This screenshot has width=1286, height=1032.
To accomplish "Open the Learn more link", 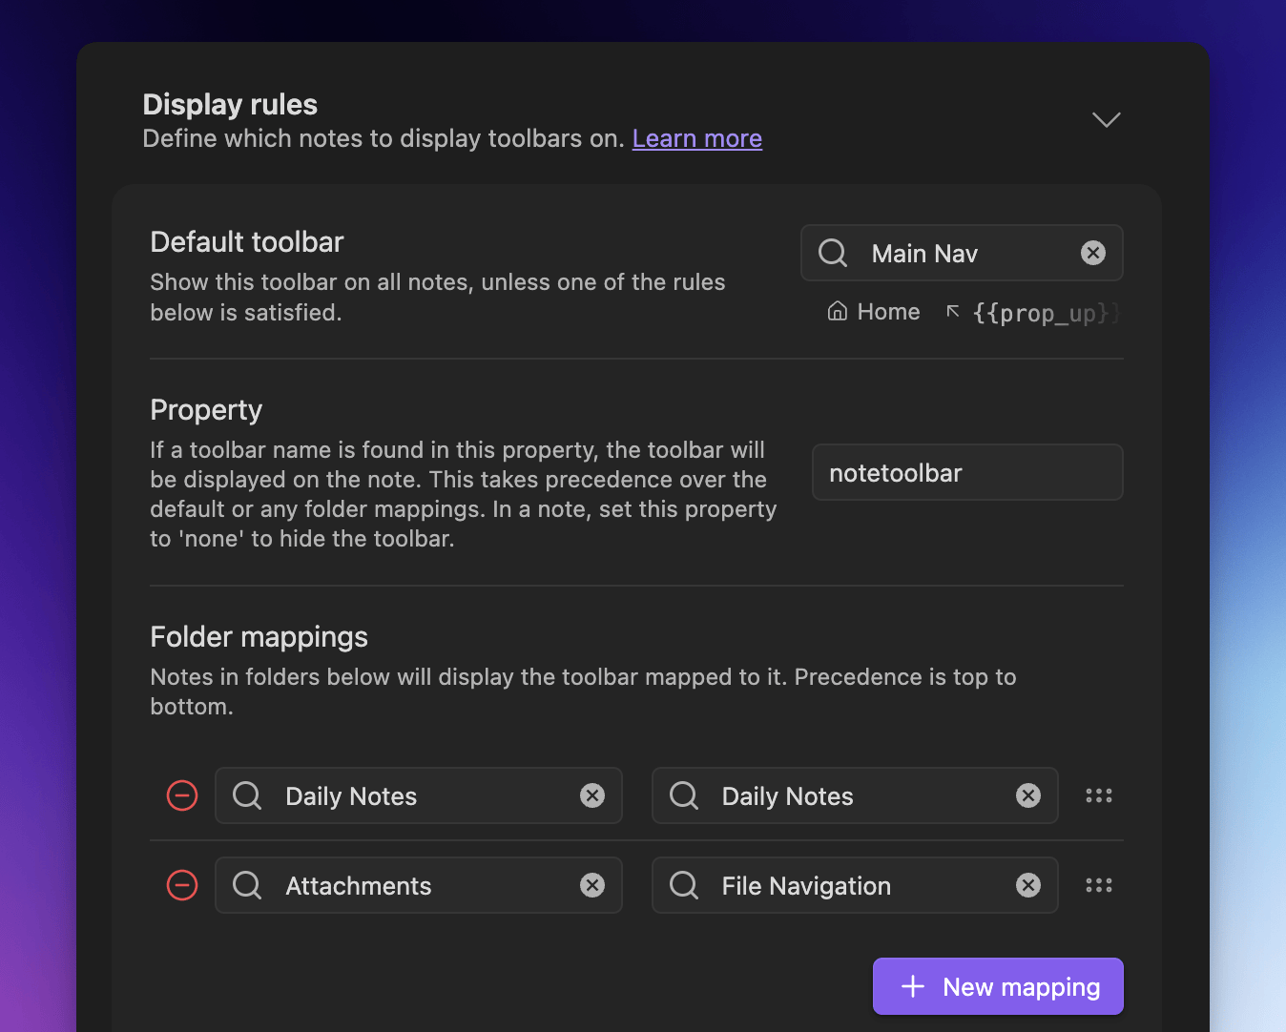I will pos(697,138).
